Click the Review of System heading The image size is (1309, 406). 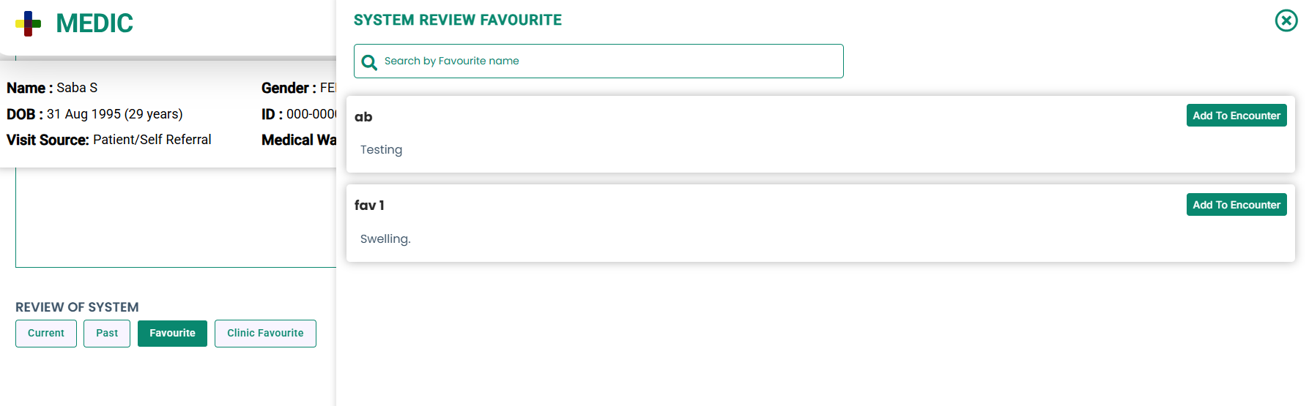(x=77, y=307)
